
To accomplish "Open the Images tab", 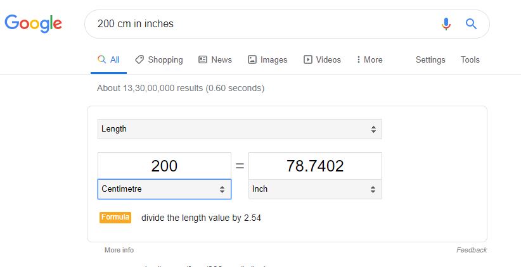I will coord(267,59).
